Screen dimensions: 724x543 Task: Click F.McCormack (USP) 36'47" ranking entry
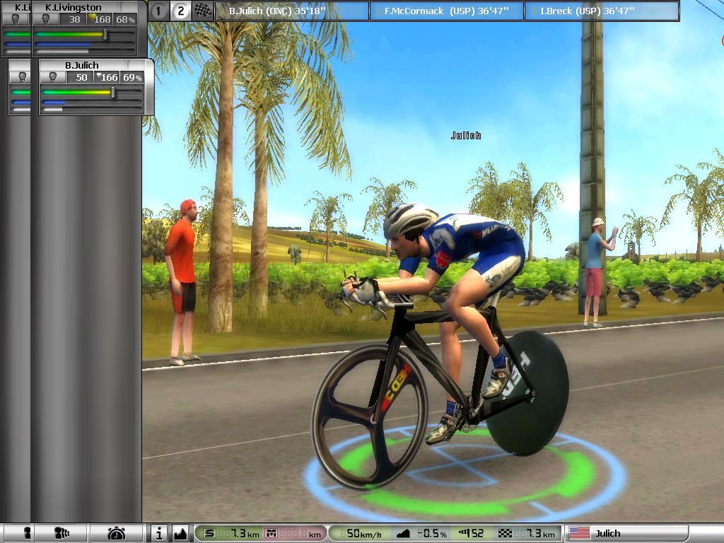(x=446, y=11)
